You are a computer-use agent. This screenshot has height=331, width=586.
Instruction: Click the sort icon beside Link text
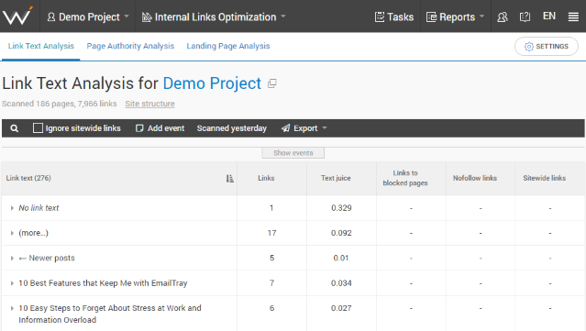(229, 179)
